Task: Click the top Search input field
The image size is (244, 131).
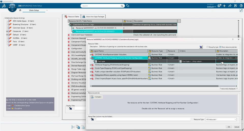Action: click(x=101, y=6)
